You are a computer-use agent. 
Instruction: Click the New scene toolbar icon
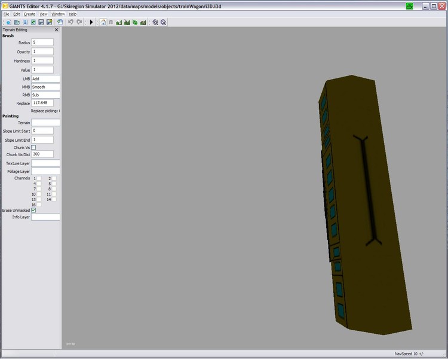8,22
